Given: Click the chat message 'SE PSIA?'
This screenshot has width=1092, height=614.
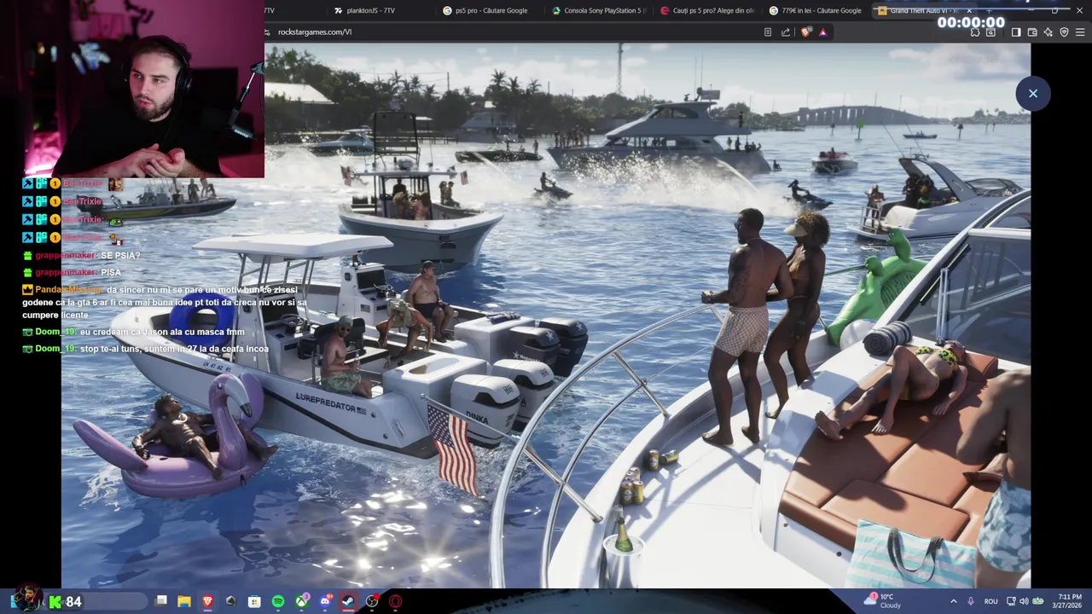Looking at the screenshot, I should [120, 256].
